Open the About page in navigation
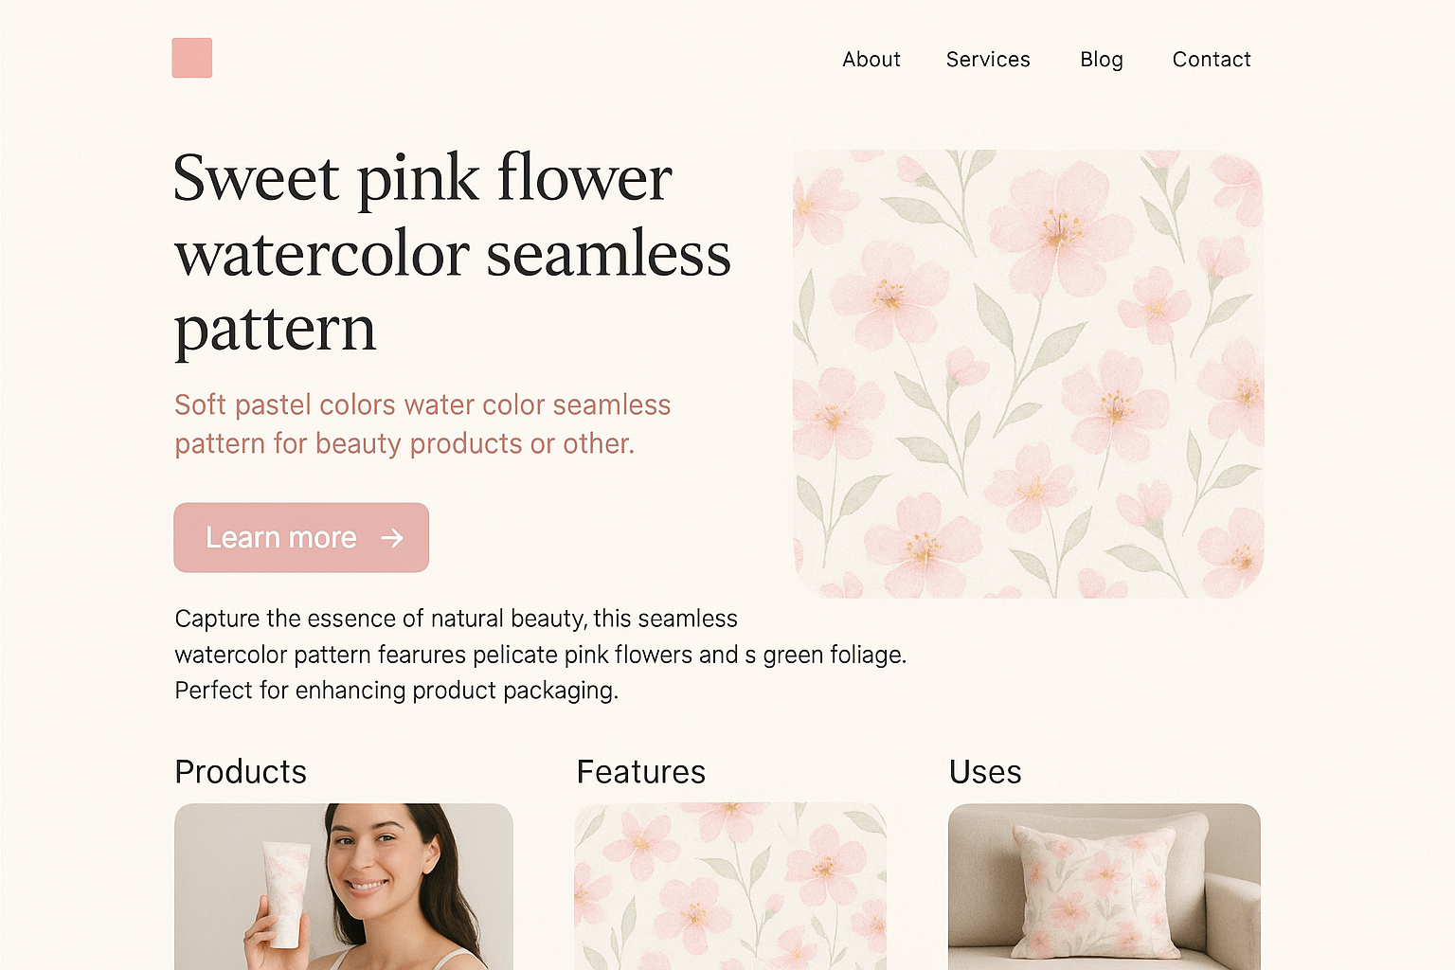Screen dimensions: 1455x970 871,60
